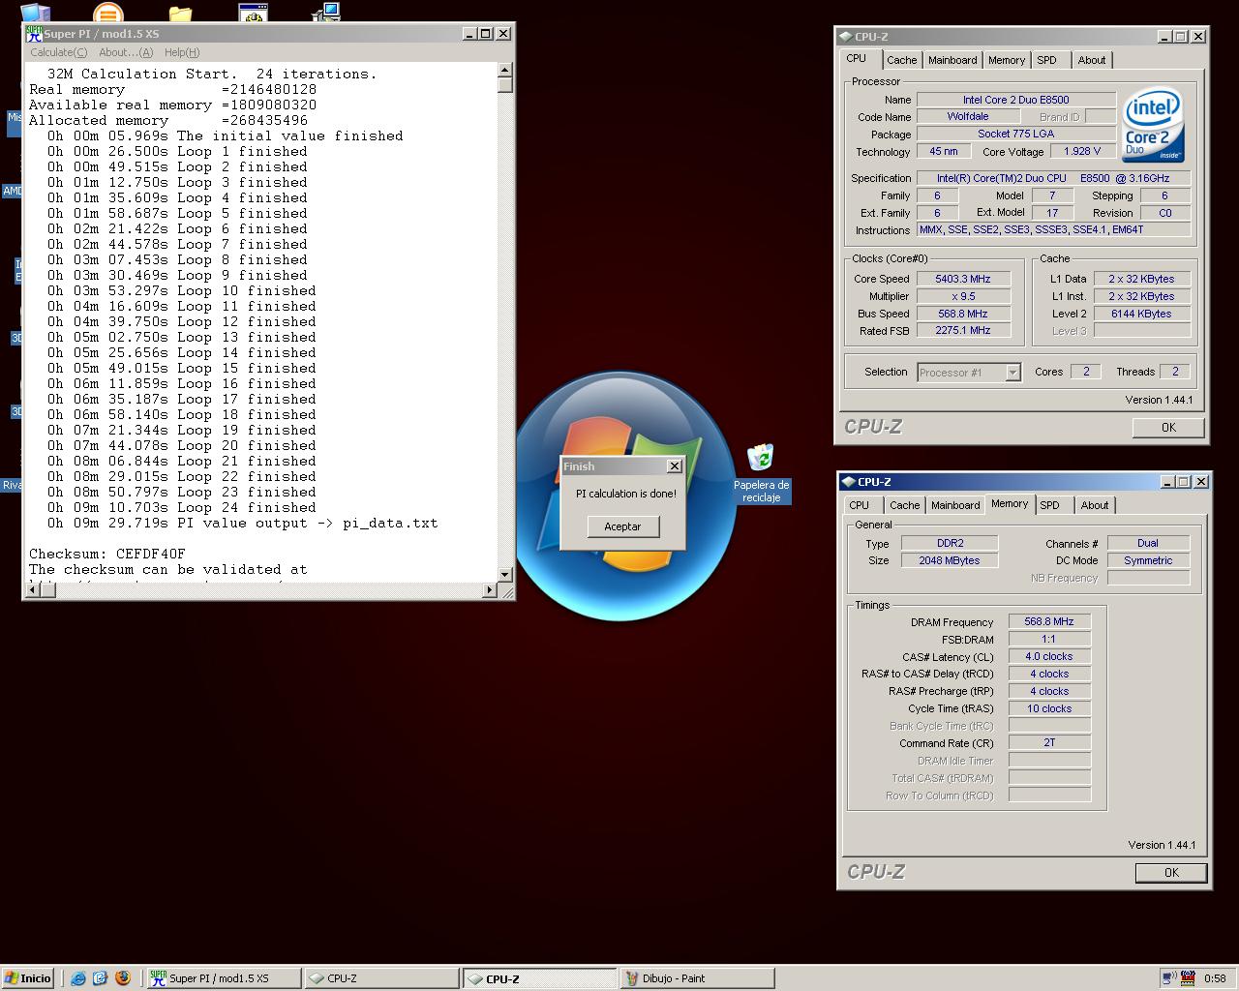Click the Command Rate value 2T
Image resolution: width=1239 pixels, height=991 pixels.
(x=1049, y=743)
